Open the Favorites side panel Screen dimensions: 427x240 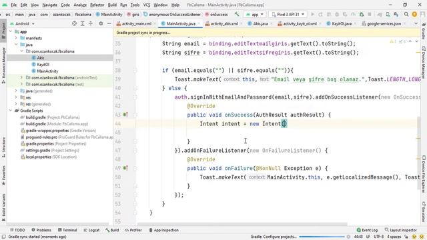pos(3,175)
